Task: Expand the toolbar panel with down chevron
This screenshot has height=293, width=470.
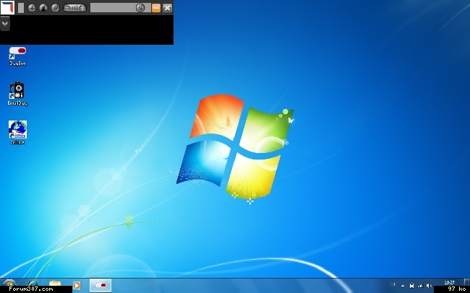Action: 5,23
